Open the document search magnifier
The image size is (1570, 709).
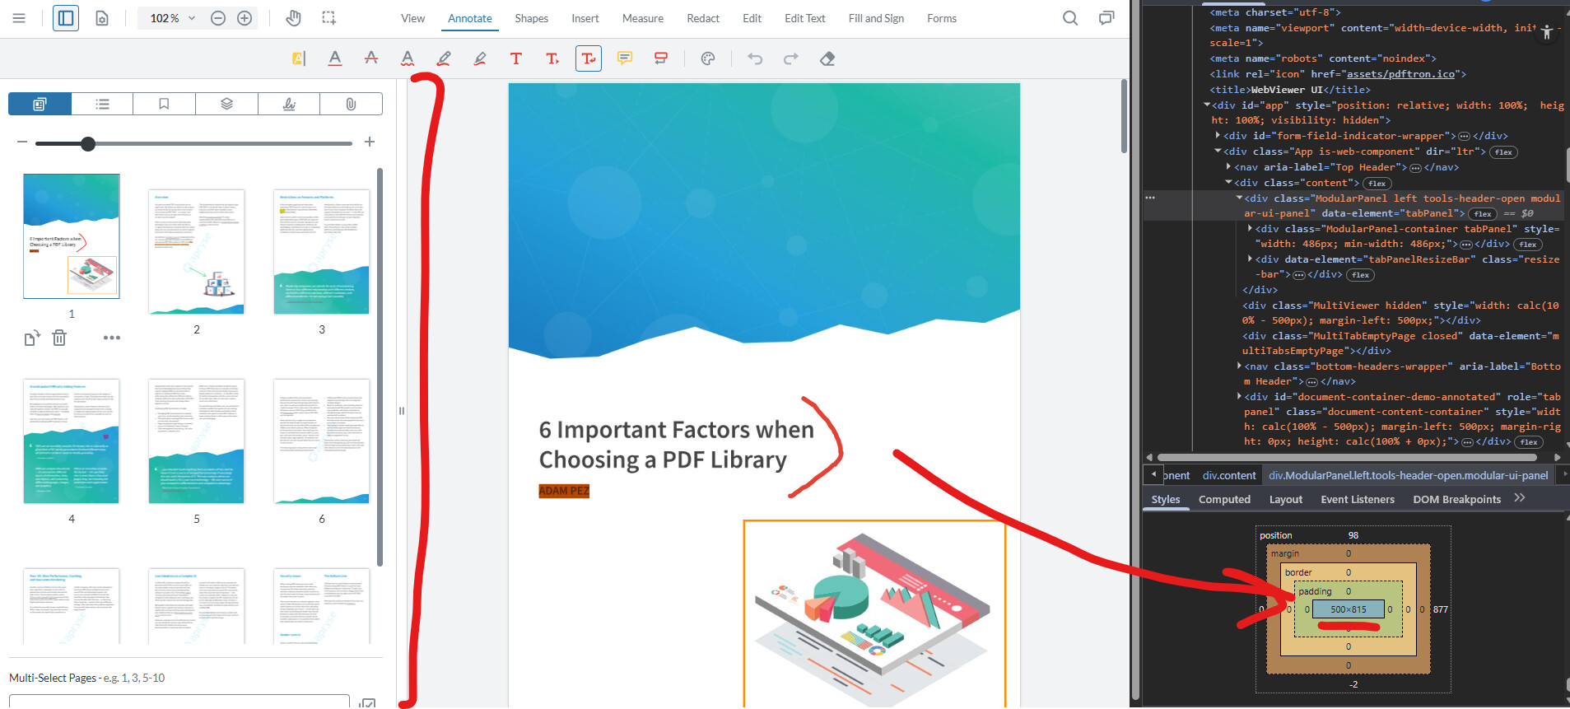click(x=1069, y=18)
